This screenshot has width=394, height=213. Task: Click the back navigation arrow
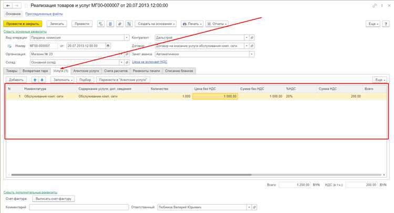pos(8,5)
